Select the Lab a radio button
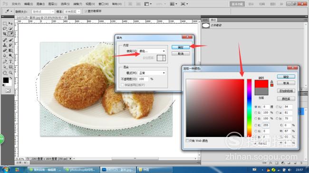309x173 pixels. (277, 113)
